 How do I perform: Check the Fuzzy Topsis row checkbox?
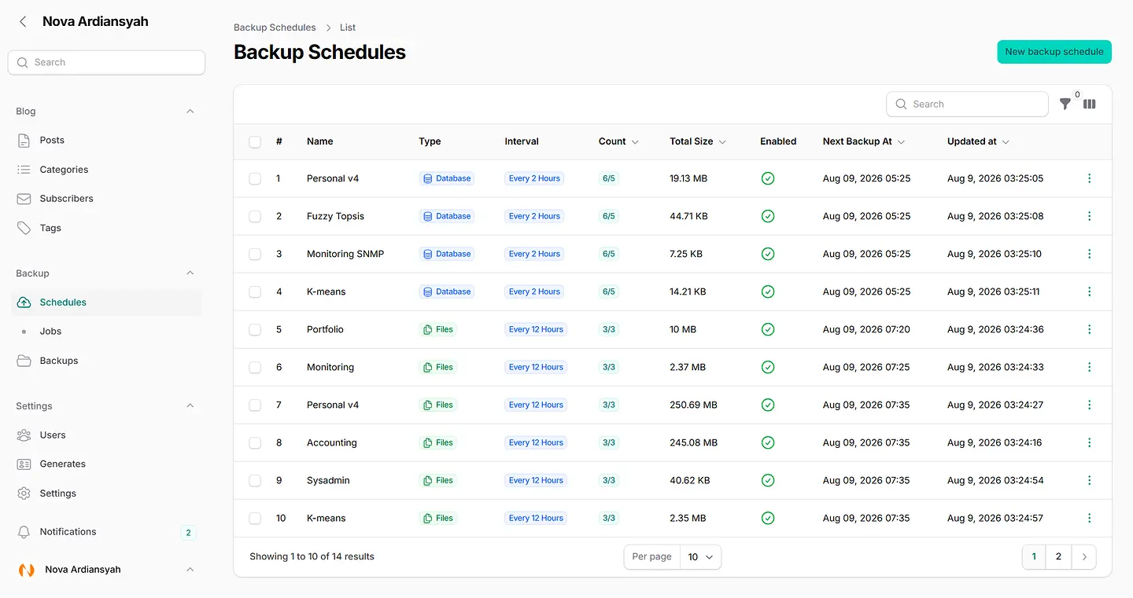(255, 216)
